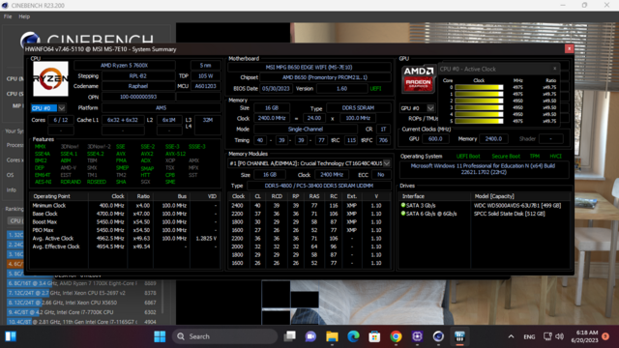Click the Single-Channel mode field
This screenshot has width=619, height=348.
tap(306, 130)
